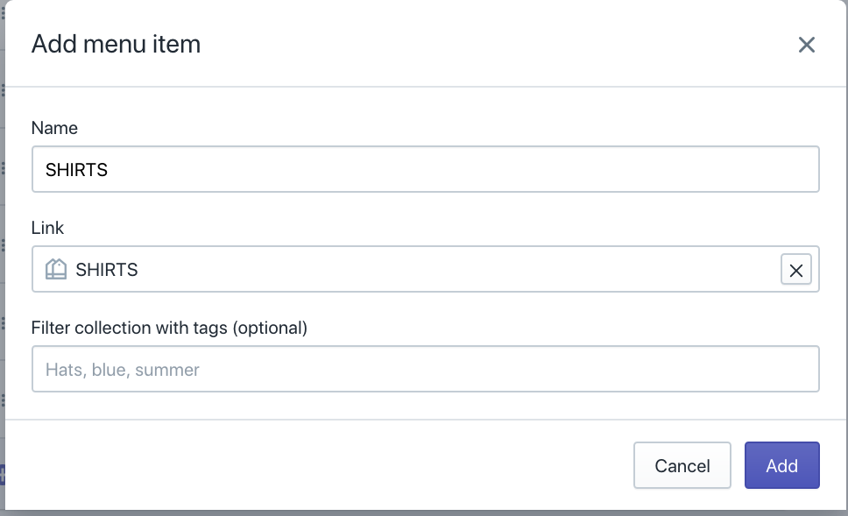Click the "Link" field label
The image size is (848, 516).
tap(48, 228)
